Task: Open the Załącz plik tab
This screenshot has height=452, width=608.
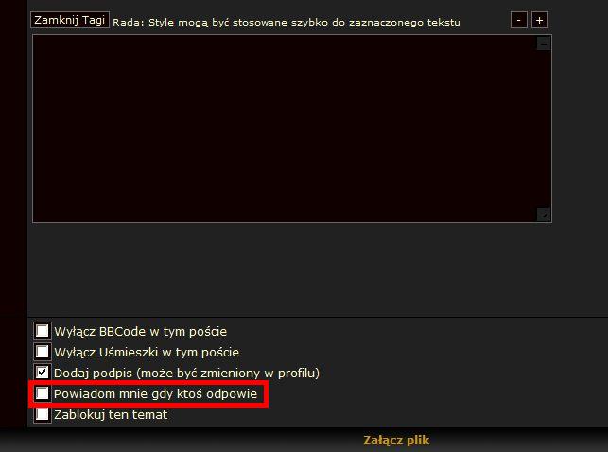Action: pos(396,441)
